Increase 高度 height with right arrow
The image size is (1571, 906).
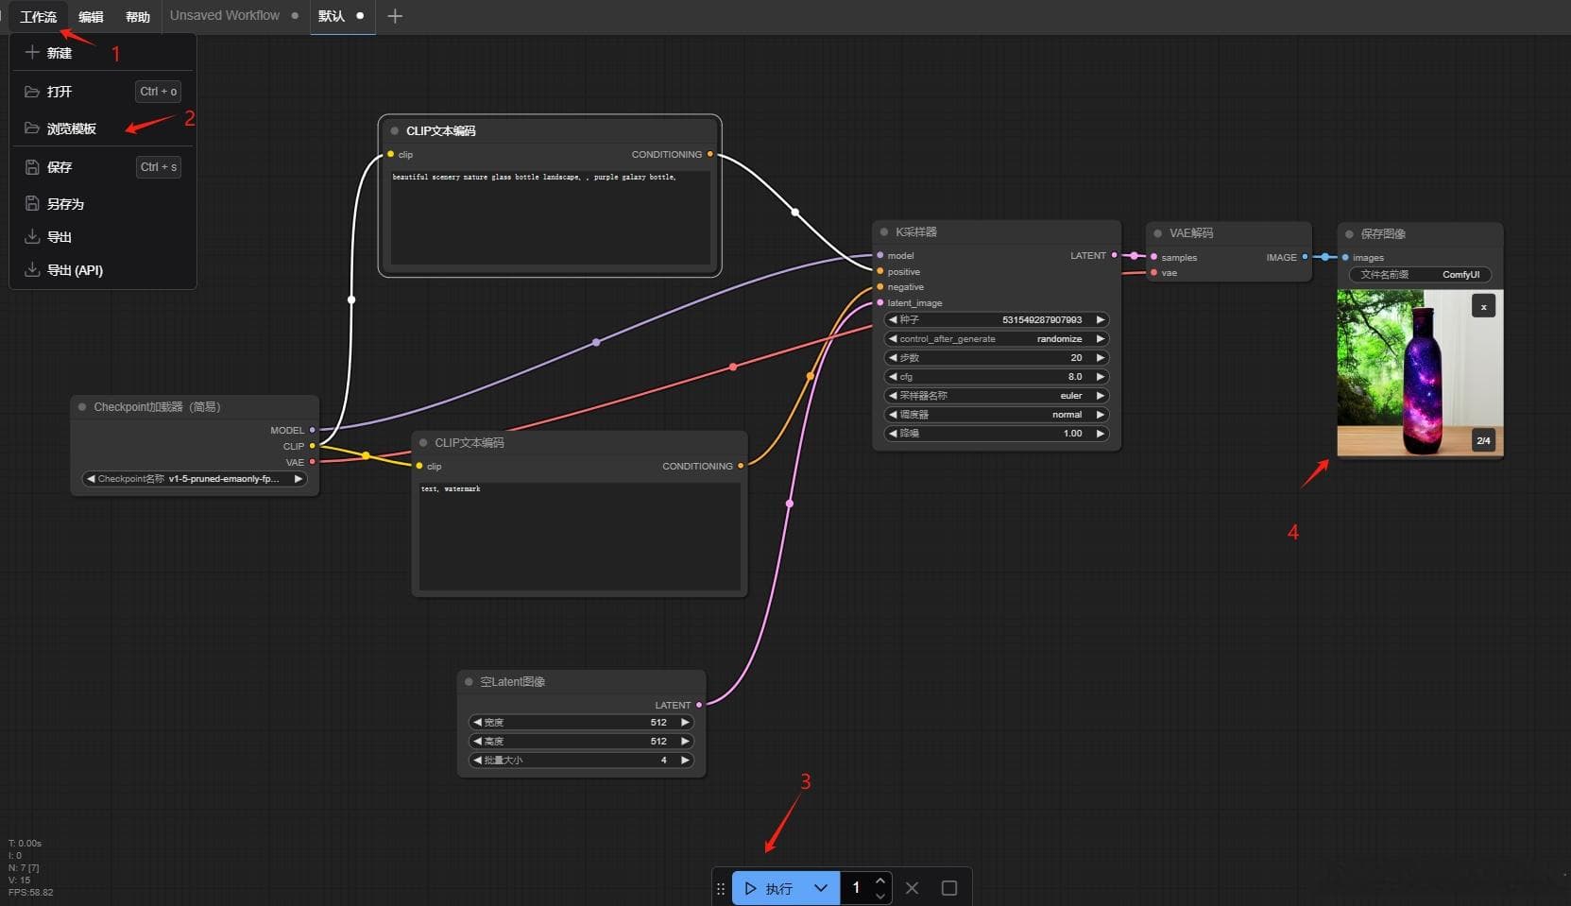click(685, 742)
